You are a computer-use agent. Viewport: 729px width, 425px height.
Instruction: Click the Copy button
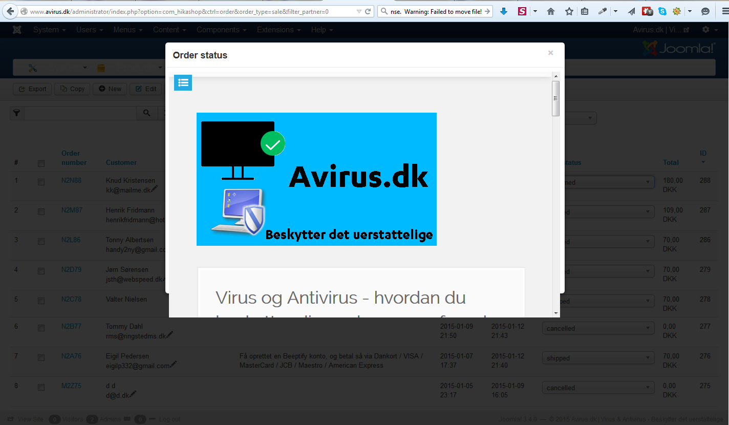72,89
